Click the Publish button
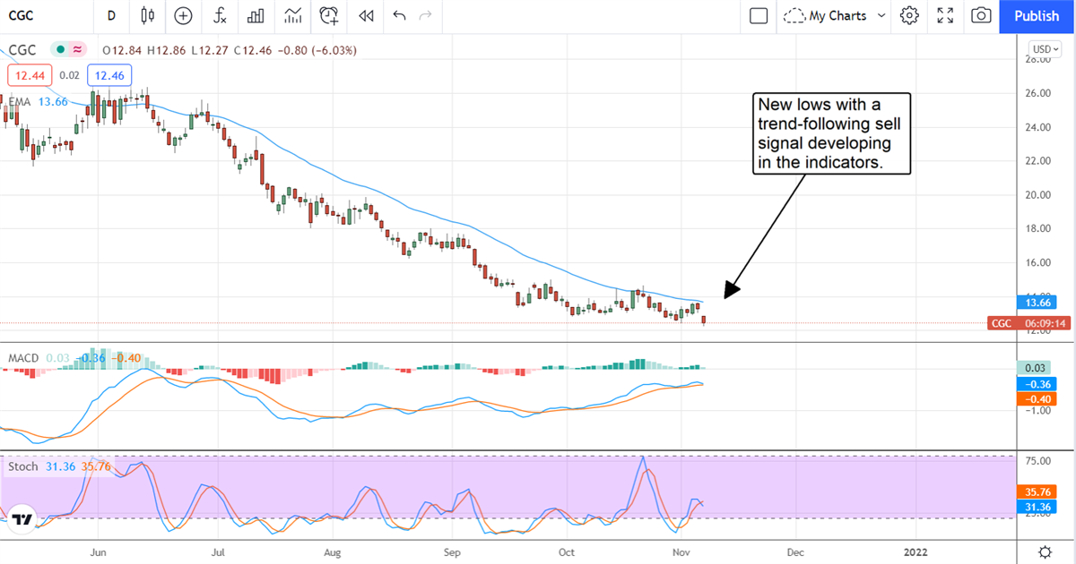Screen dimensions: 1076x564 (1037, 15)
